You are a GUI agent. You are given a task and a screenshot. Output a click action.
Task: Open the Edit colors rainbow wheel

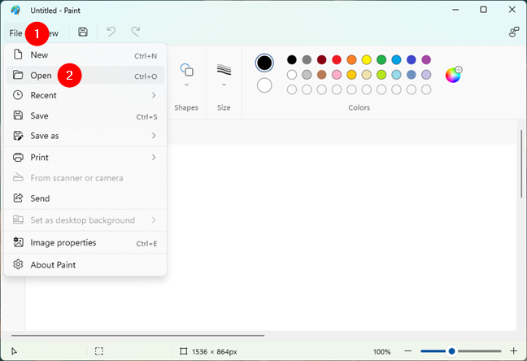pos(453,75)
